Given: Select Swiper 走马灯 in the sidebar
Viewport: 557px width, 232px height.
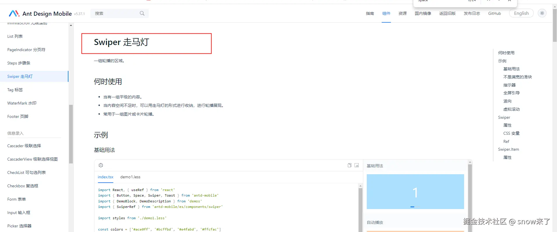Looking at the screenshot, I should pyautogui.click(x=34, y=76).
